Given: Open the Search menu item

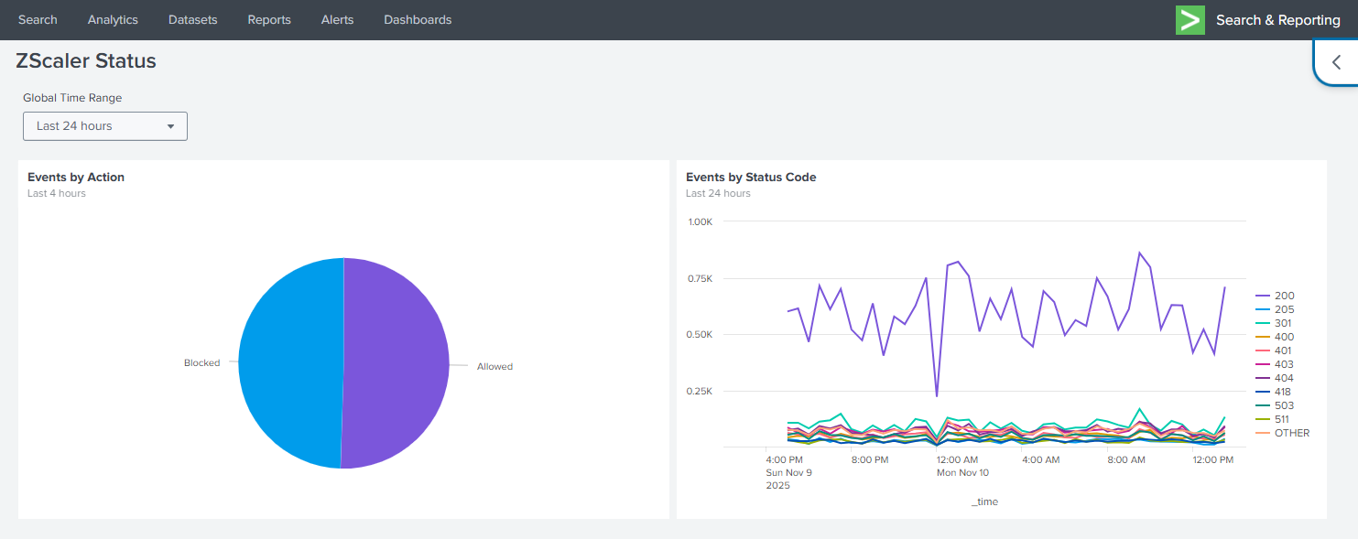Looking at the screenshot, I should coord(38,20).
